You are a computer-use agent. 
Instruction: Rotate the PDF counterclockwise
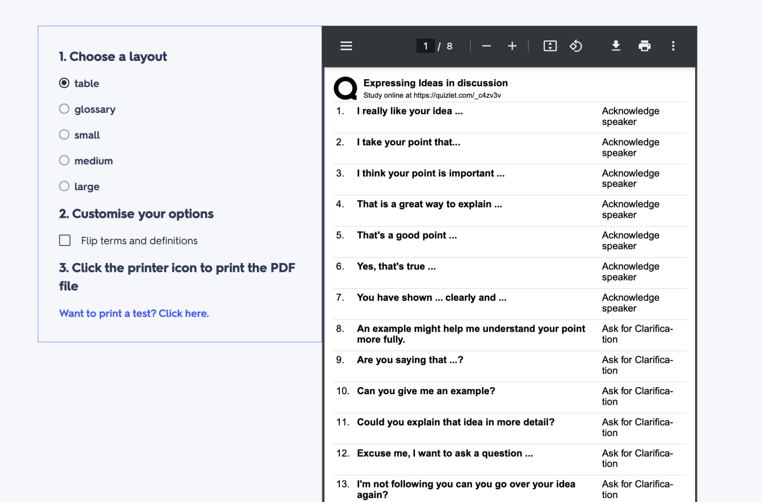click(576, 46)
